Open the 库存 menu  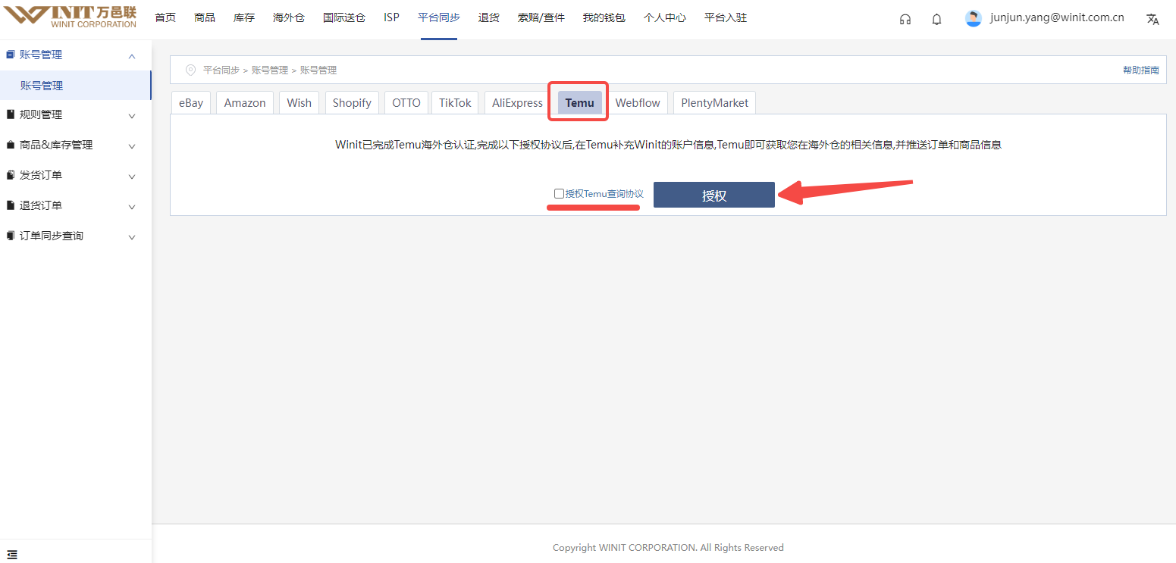point(244,17)
